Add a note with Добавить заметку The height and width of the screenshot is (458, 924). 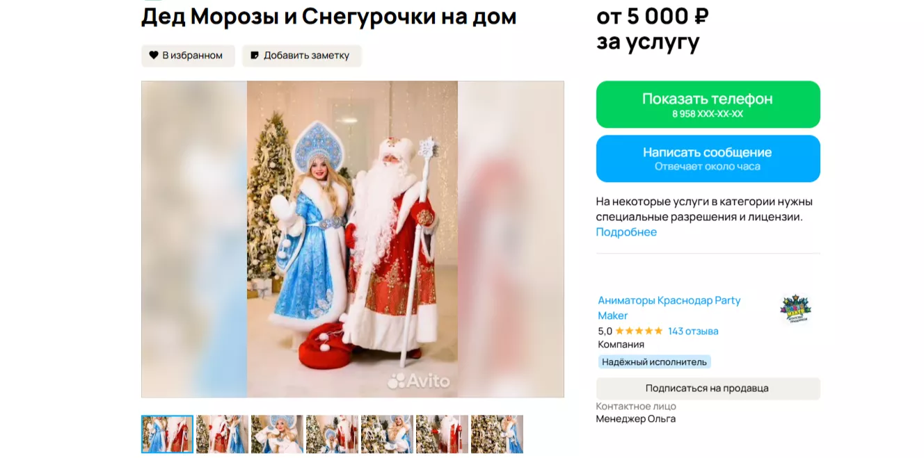pos(302,56)
